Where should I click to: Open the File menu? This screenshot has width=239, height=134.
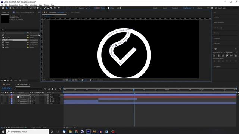click(2, 5)
